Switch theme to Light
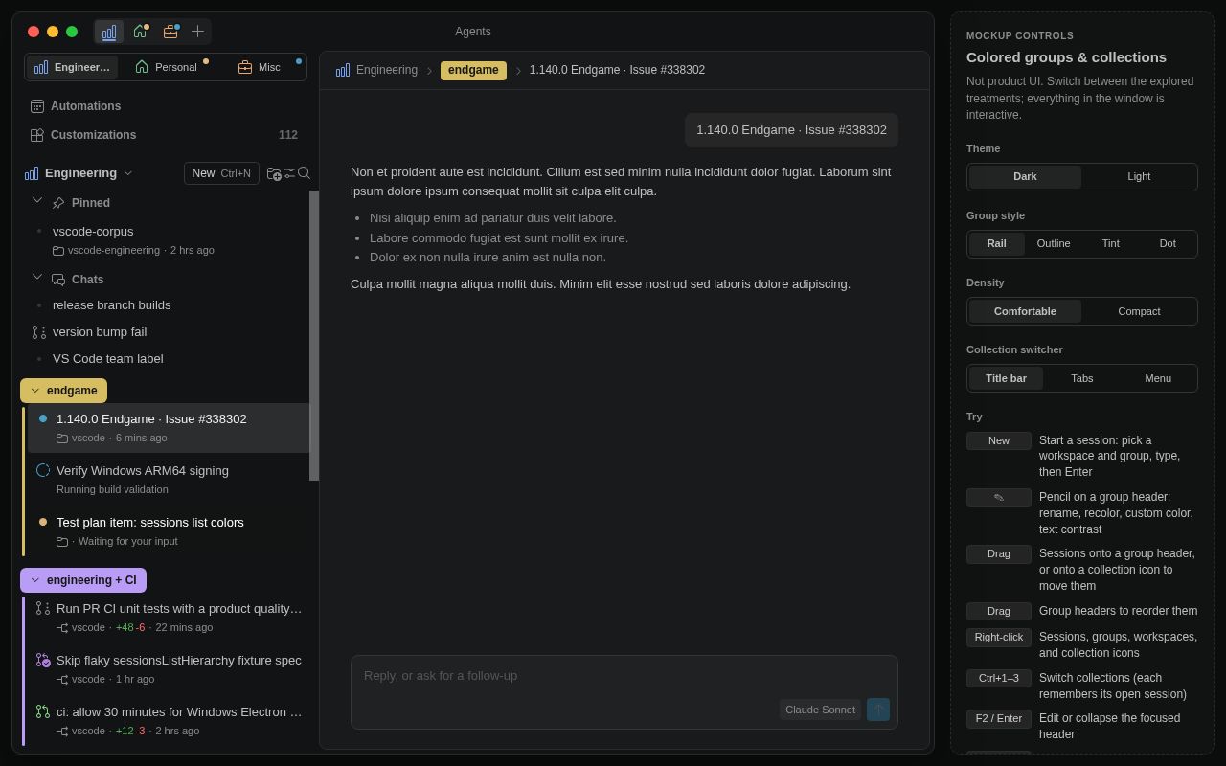Viewport: 1226px width, 766px height. point(1139,177)
